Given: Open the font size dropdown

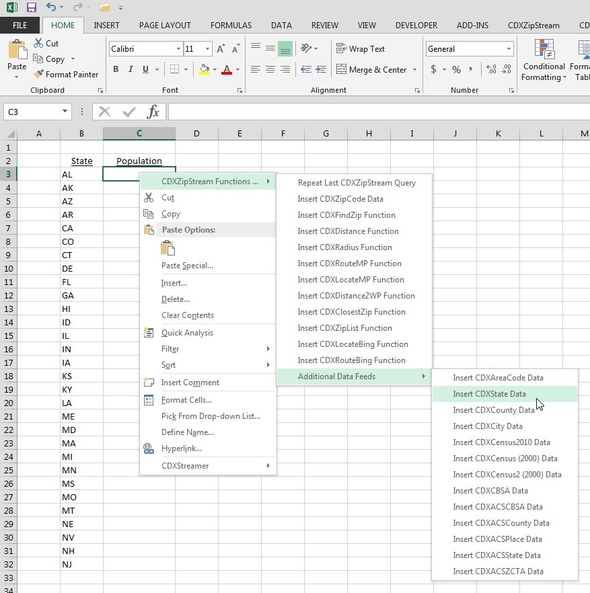Looking at the screenshot, I should (x=207, y=49).
